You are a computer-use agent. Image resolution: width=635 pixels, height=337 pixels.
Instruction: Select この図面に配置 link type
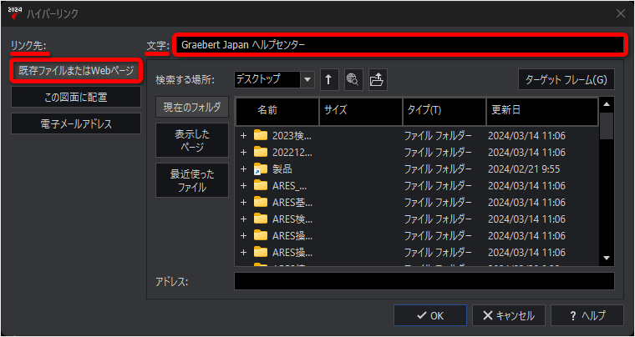(76, 97)
